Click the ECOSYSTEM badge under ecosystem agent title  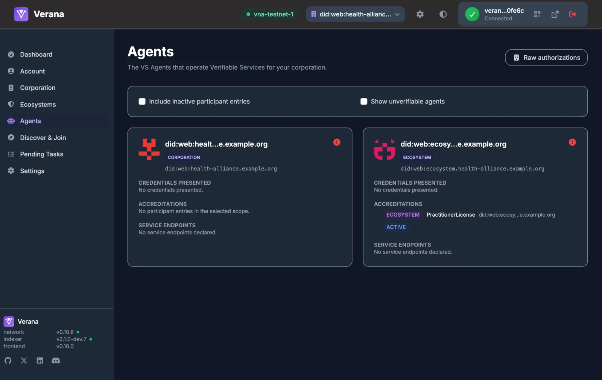pos(417,157)
